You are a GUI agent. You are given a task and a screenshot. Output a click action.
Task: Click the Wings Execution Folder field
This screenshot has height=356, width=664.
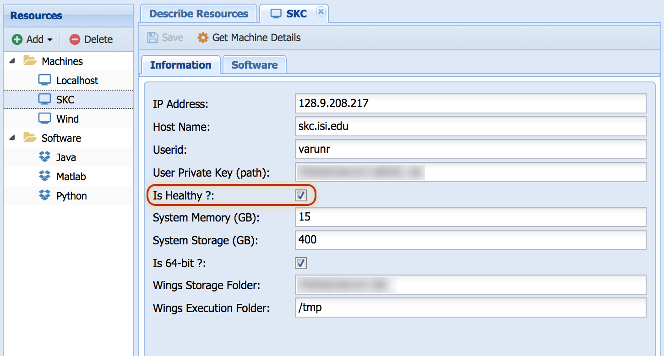[470, 307]
